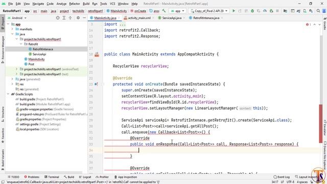Expand the res folder
This screenshot has width=327, height=184.
click(x=12, y=84)
